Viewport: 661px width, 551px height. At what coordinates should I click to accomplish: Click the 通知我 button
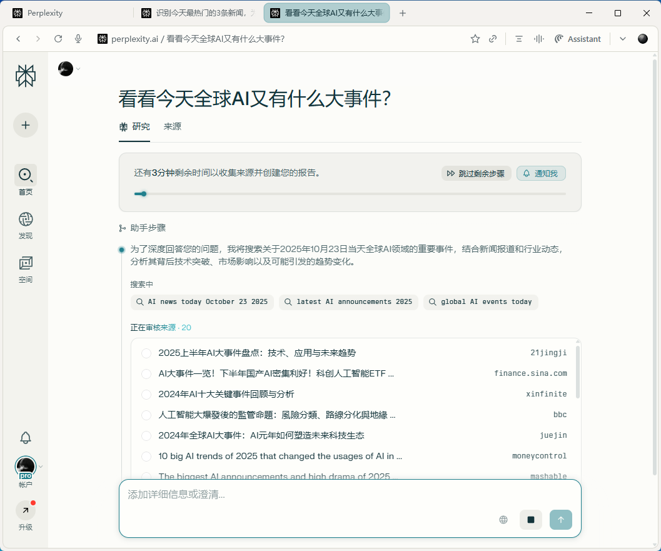tap(541, 173)
